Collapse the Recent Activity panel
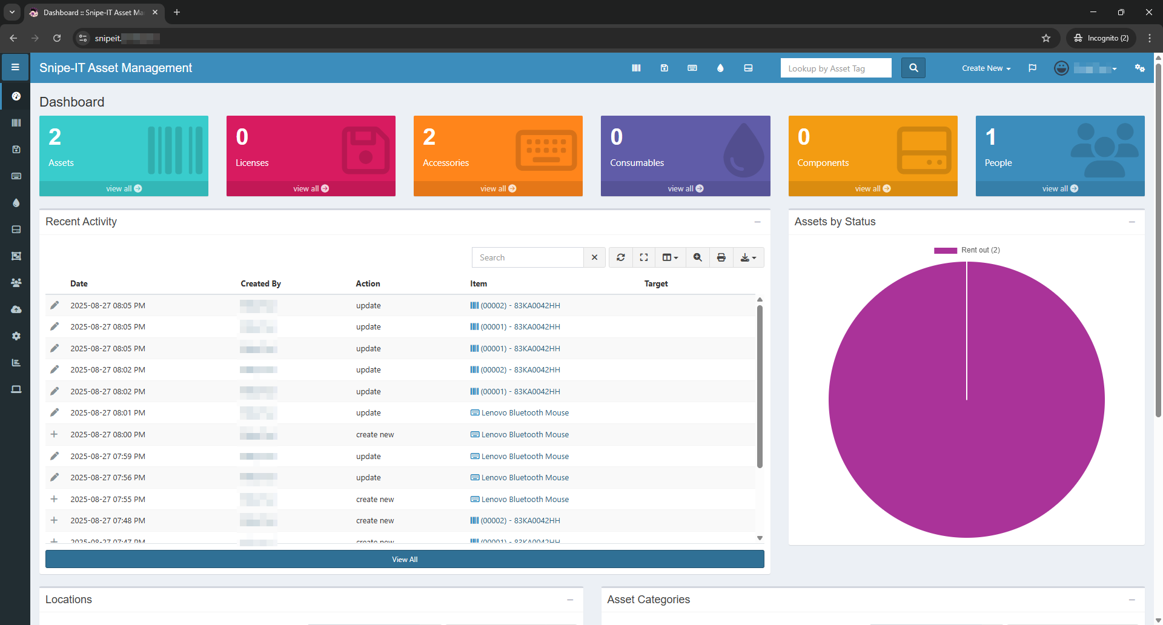 click(x=757, y=222)
